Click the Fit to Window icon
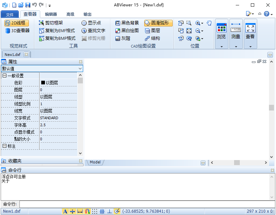This screenshot has width=276, height=215. [x=188, y=30]
